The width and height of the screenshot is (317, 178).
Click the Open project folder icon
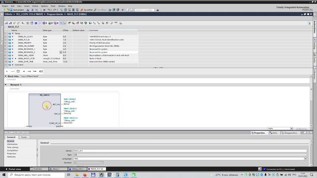pyautogui.click(x=7, y=10)
